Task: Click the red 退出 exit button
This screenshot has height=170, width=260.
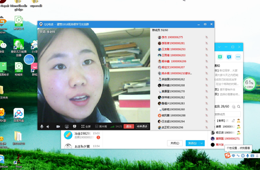Action: point(129,127)
